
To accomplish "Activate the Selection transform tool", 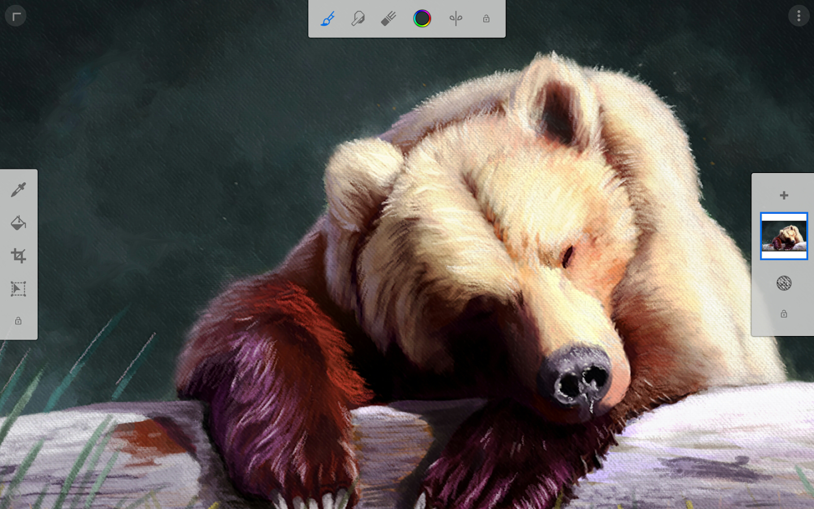I will (x=18, y=289).
